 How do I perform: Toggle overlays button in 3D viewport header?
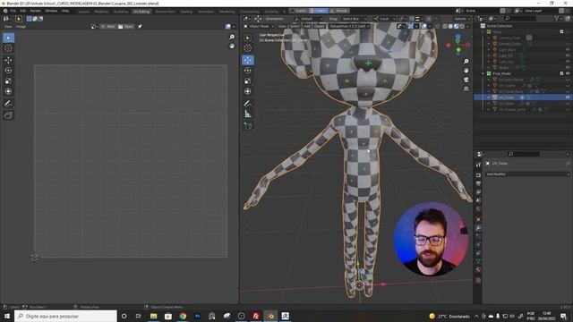click(423, 26)
